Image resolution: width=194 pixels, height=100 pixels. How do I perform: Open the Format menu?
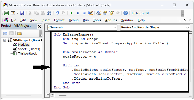tap(59, 20)
